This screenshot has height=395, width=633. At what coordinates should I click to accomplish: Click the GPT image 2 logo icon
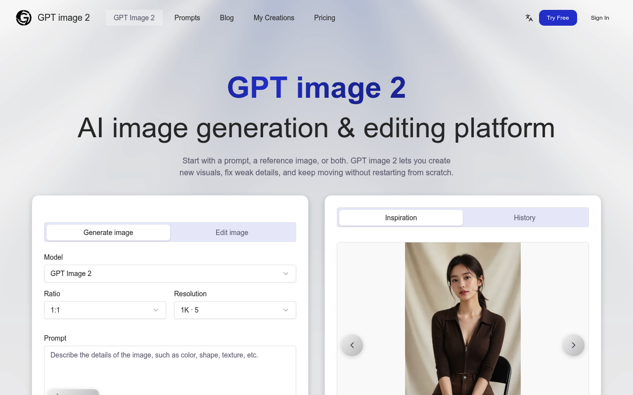(x=24, y=18)
